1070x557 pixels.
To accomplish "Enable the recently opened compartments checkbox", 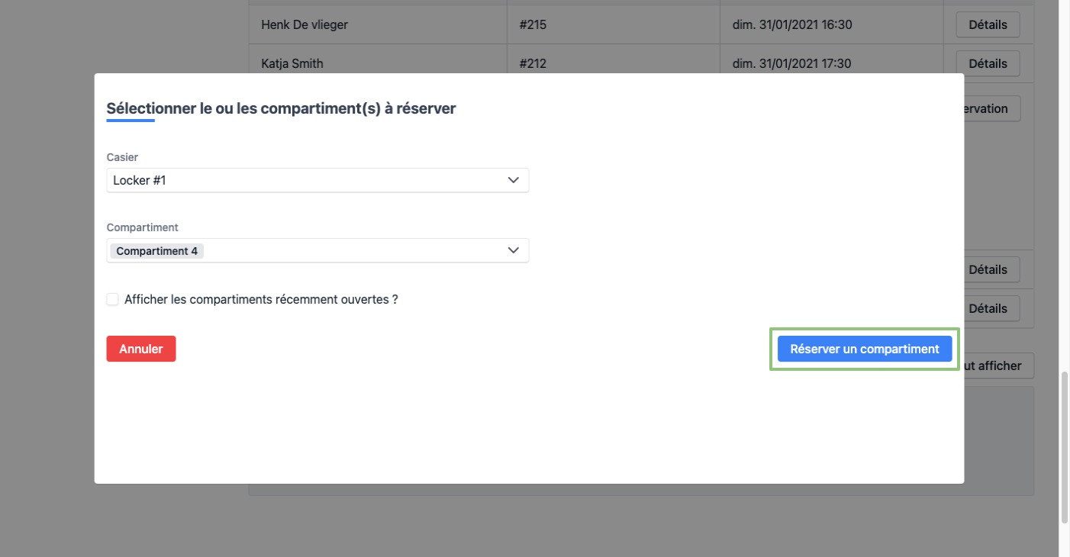I will click(113, 299).
